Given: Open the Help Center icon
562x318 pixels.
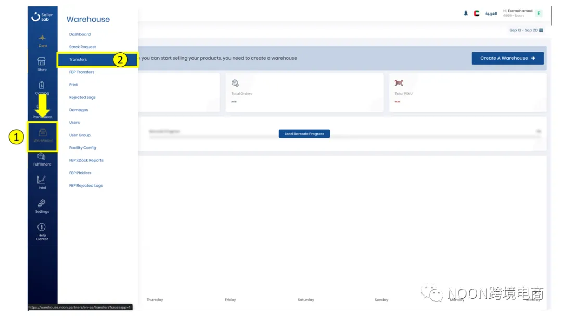Looking at the screenshot, I should [42, 228].
